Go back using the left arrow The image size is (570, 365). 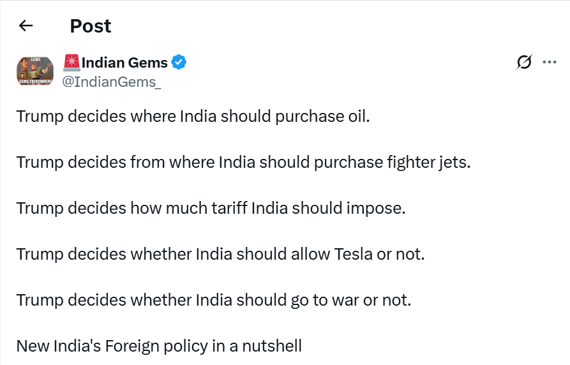pyautogui.click(x=26, y=26)
